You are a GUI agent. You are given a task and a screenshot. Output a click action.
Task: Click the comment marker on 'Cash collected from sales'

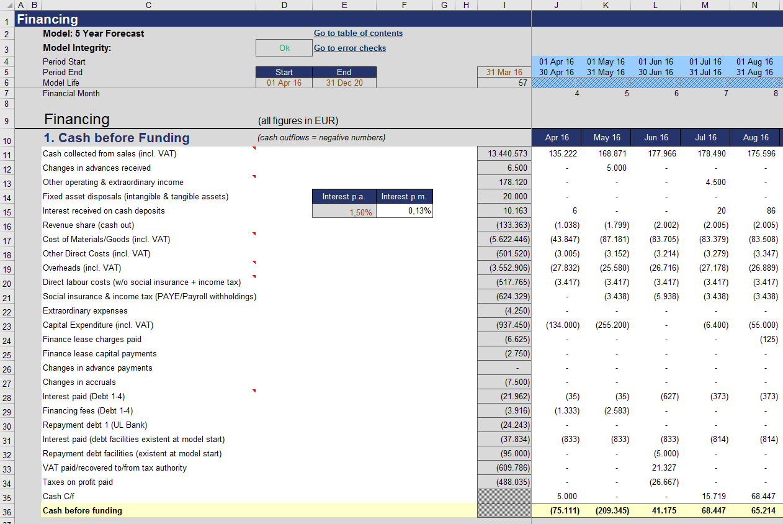coord(253,149)
